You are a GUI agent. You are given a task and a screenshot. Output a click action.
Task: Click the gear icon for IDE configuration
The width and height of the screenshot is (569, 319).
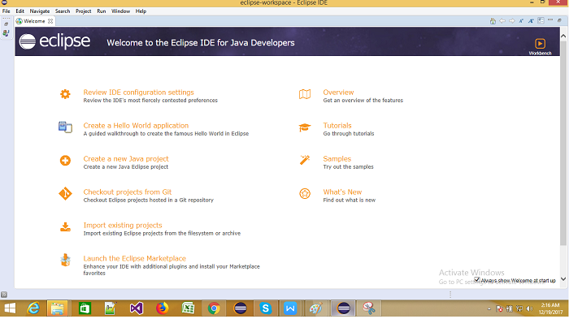pyautogui.click(x=65, y=94)
